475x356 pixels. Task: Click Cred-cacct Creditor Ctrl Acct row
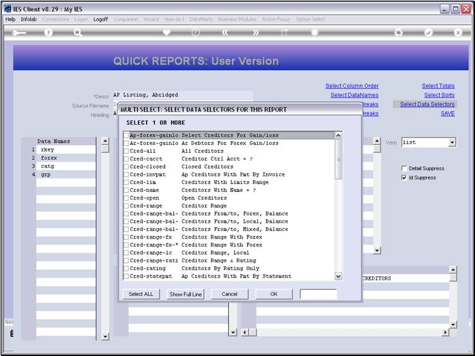pos(228,158)
